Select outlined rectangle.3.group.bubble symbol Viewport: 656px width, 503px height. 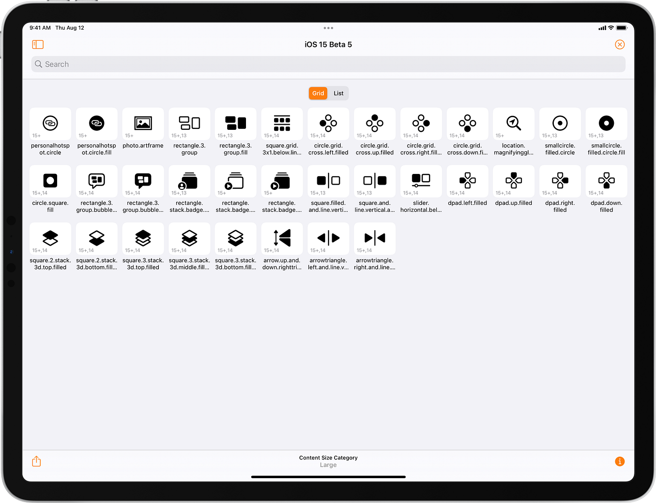[97, 181]
